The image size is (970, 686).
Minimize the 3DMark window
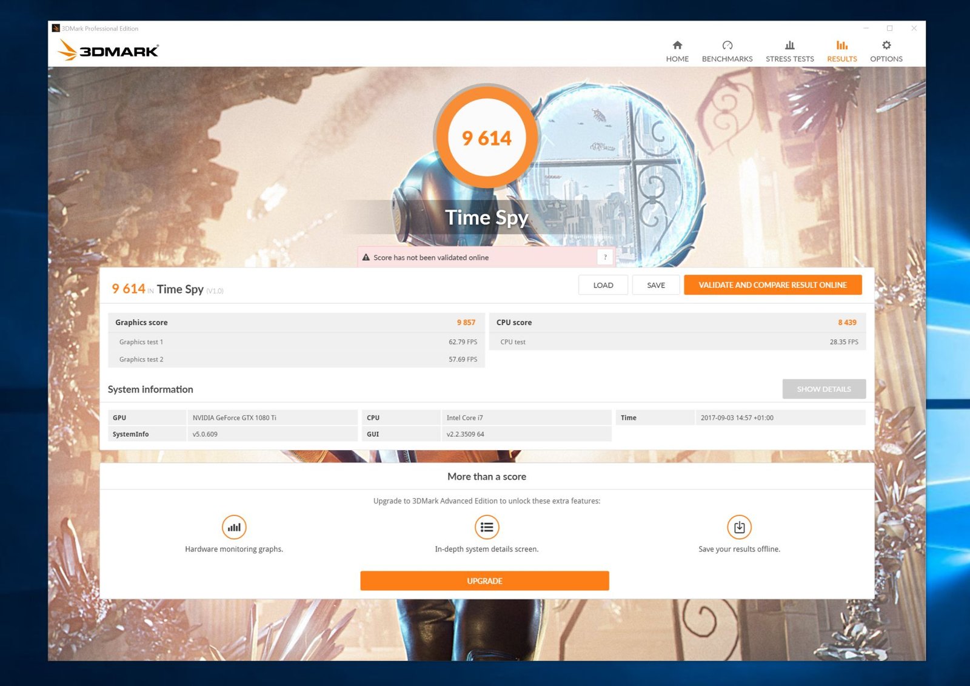point(866,28)
